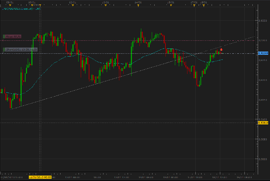The height and width of the screenshot is (181, 270).
Task: Select the yellow triangle marker under 17/01
Action: tap(194, 5)
